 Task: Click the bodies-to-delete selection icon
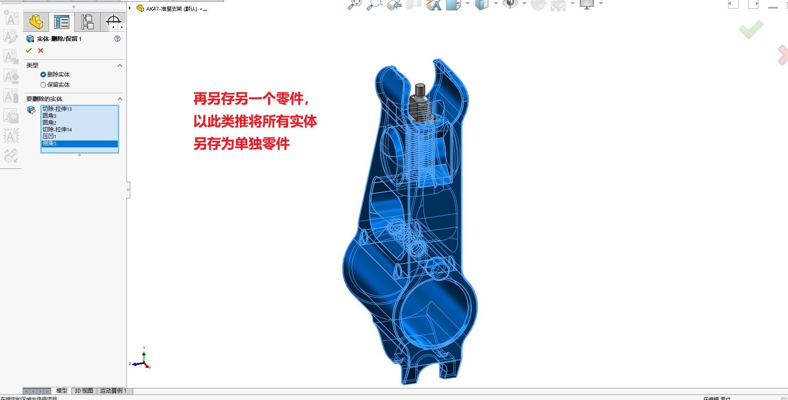coord(31,110)
